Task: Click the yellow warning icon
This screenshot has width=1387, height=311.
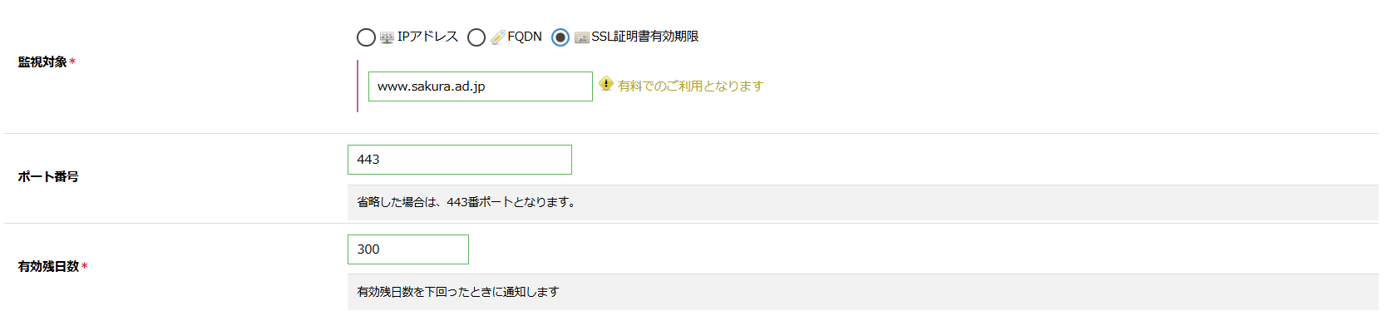Action: click(x=605, y=84)
